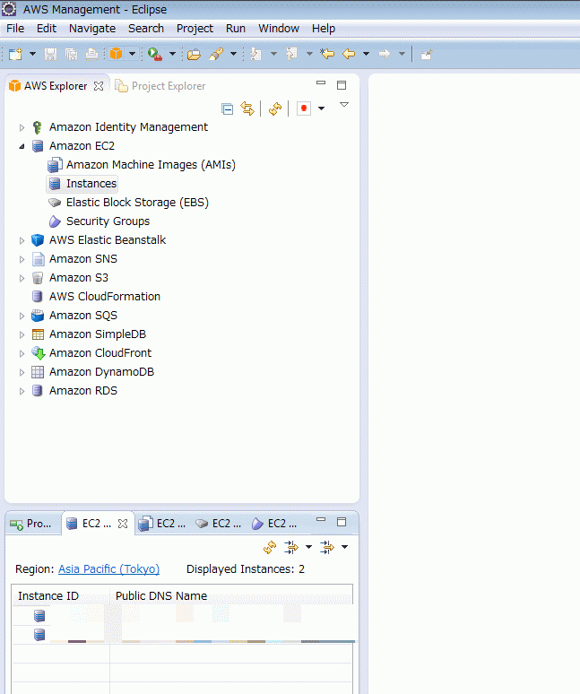Open the Window menu
Screen dimensions: 580x694
pyautogui.click(x=279, y=29)
